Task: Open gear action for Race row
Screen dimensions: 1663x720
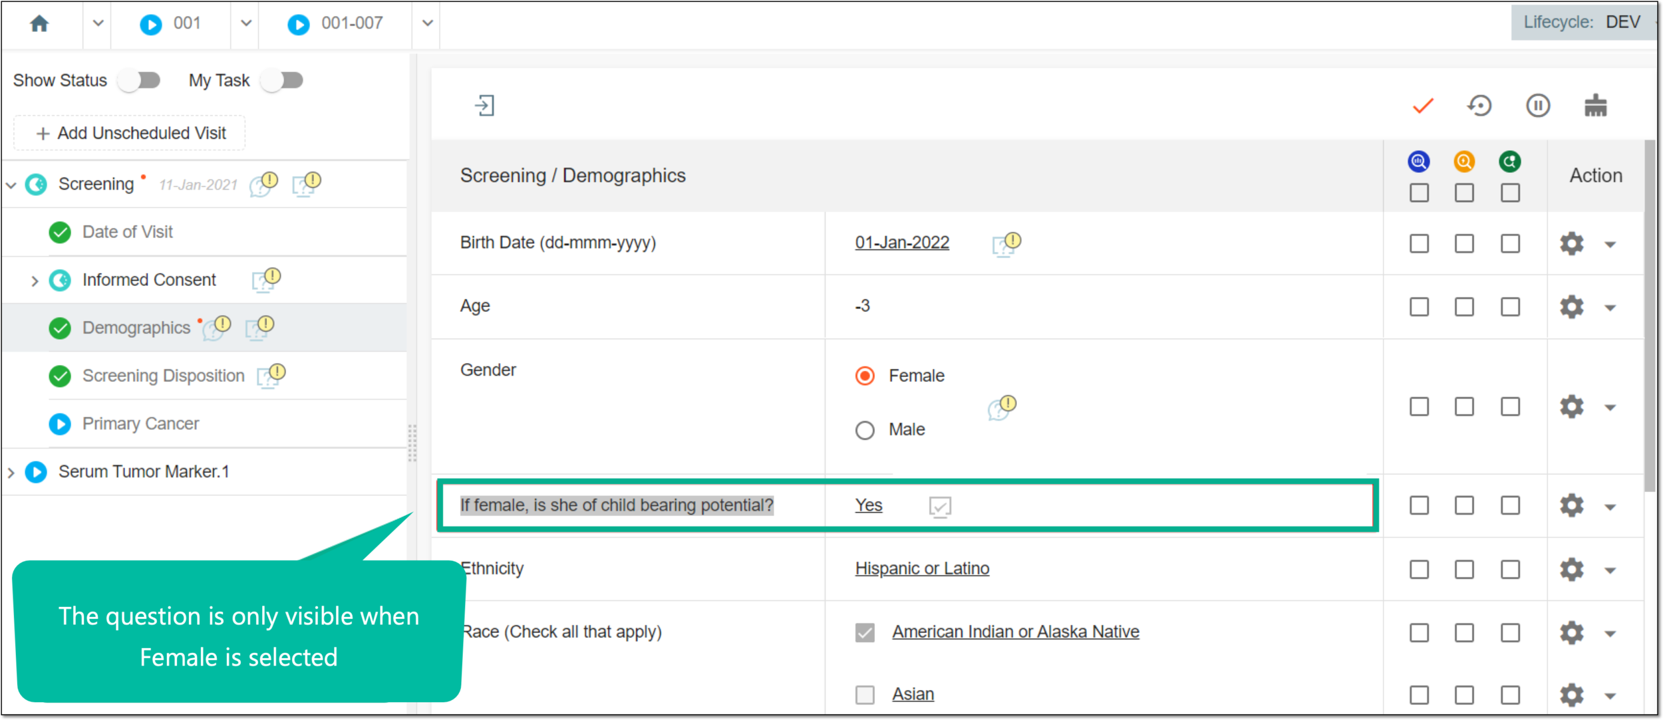Action: pyautogui.click(x=1571, y=632)
